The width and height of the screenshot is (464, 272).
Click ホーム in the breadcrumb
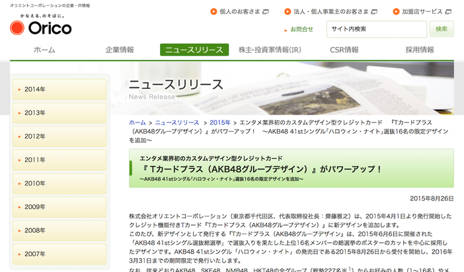pyautogui.click(x=137, y=122)
